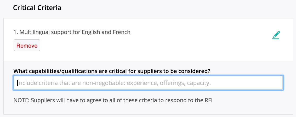Focus the non-negotiable criteria input field
The height and width of the screenshot is (117, 296).
148,83
